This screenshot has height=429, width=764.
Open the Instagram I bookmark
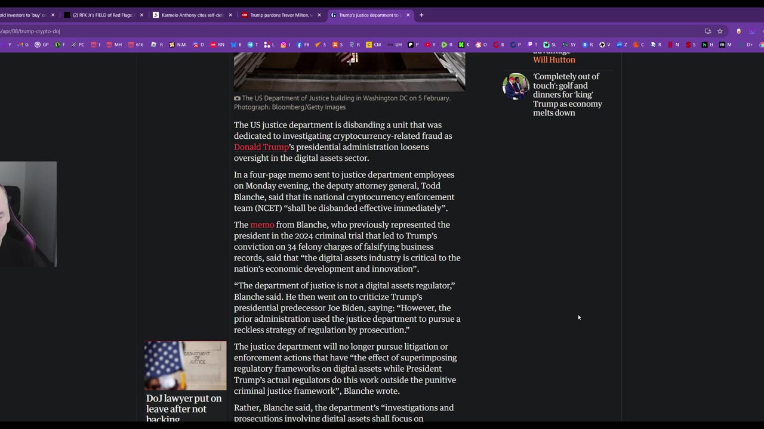point(286,45)
